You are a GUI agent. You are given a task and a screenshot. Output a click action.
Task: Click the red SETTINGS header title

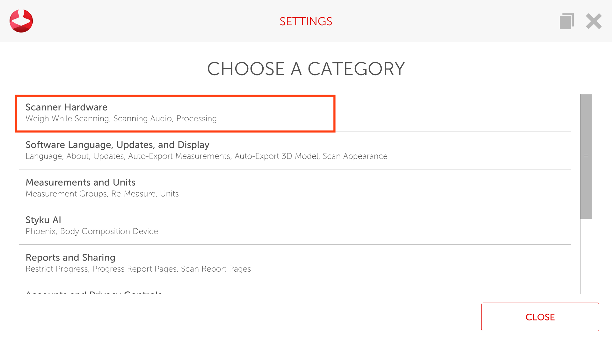coord(306,21)
